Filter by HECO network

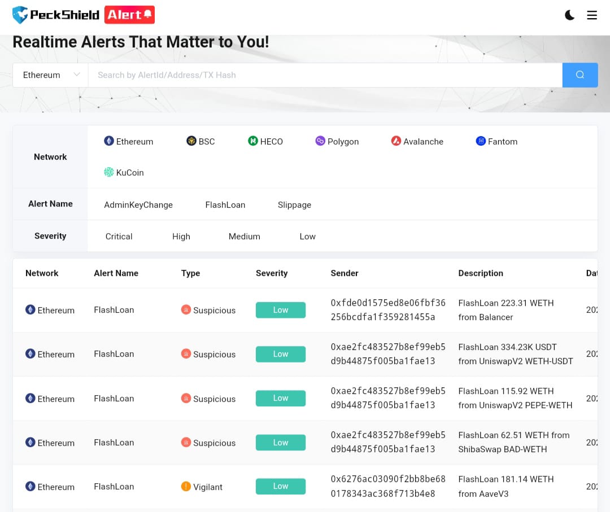click(x=265, y=141)
